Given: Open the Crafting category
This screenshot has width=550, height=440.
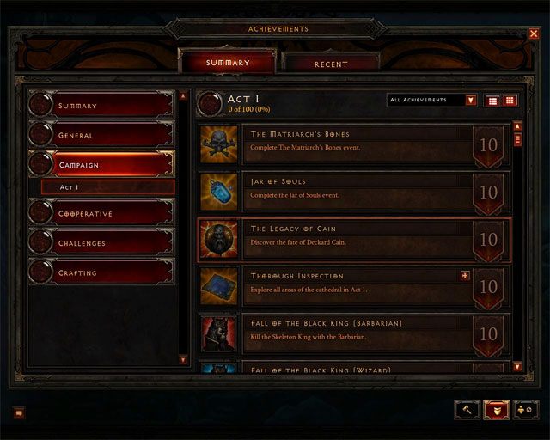Looking at the screenshot, I should [101, 272].
